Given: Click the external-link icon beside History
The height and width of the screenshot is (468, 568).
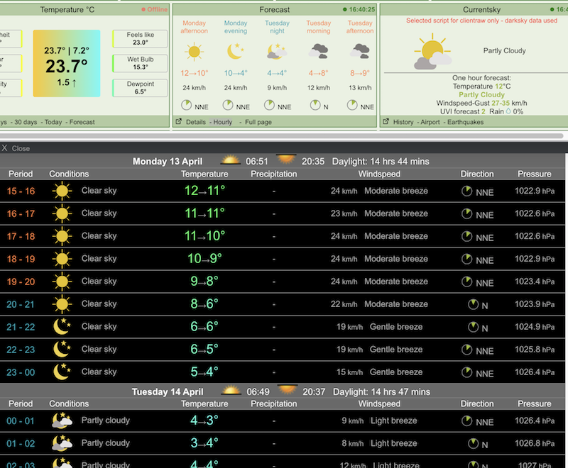Looking at the screenshot, I should 386,122.
